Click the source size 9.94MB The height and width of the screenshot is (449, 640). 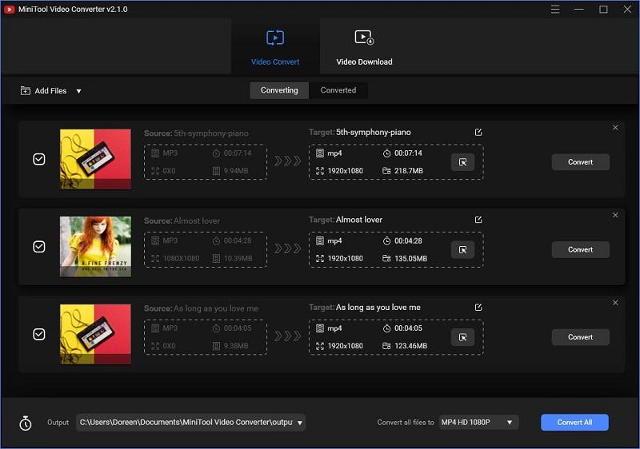point(236,171)
